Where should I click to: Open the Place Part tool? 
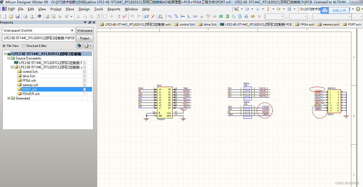click(x=214, y=16)
